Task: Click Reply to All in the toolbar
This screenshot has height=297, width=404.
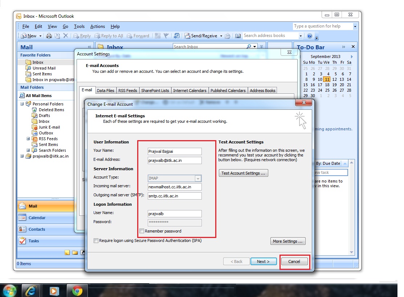Action: click(109, 36)
